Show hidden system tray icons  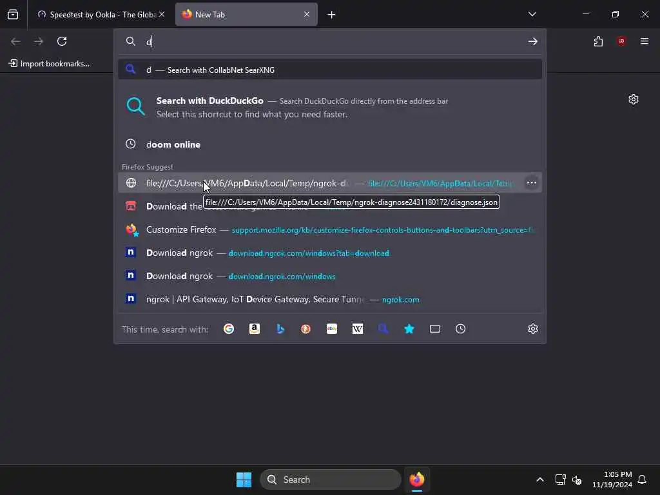[540, 480]
